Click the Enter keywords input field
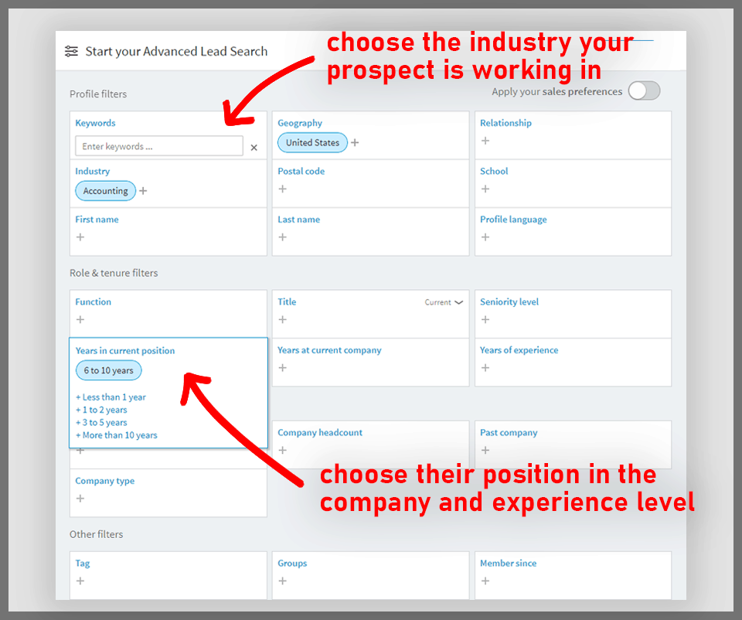 159,146
